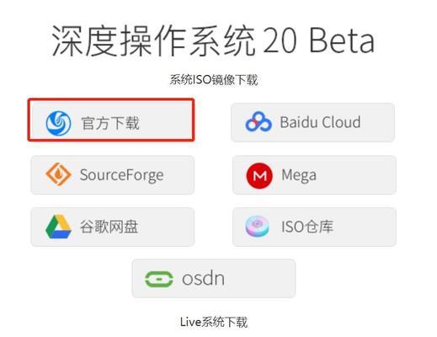Click the 系统ISO镜像下载 section heading
Screen dimensions: 437x337
[214, 80]
